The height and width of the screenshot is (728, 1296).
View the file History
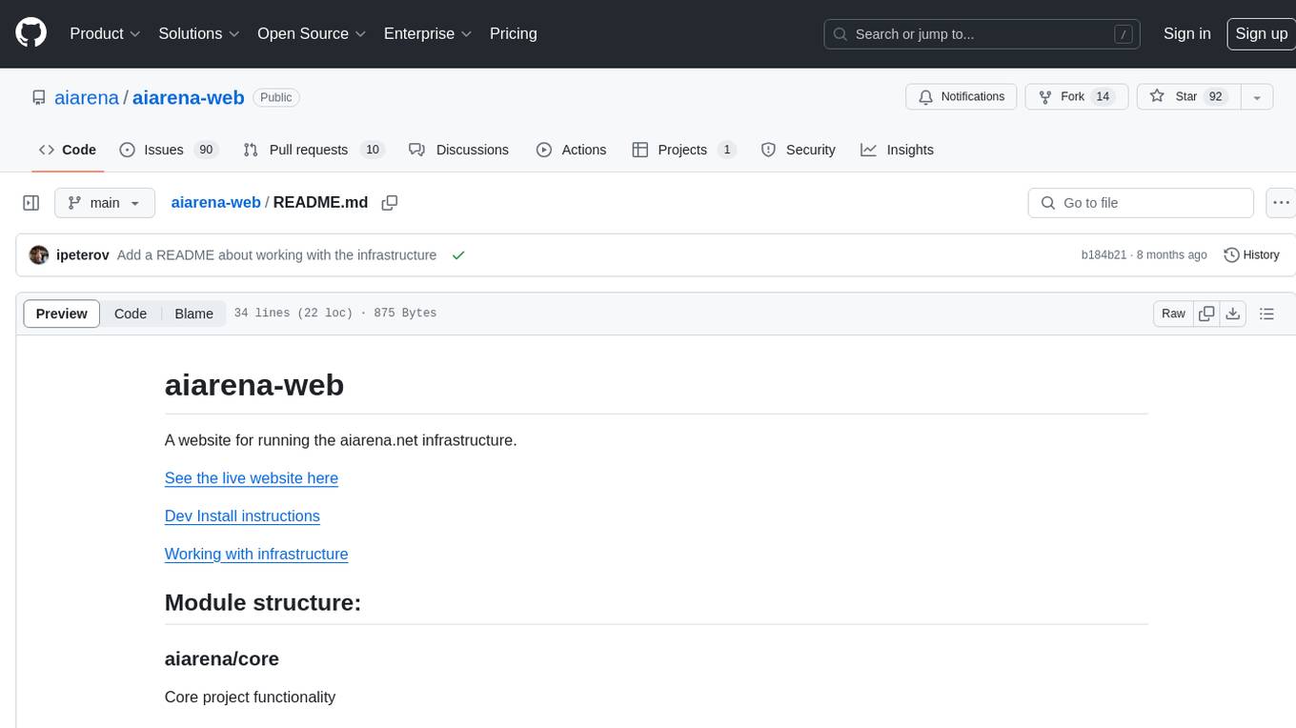pyautogui.click(x=1251, y=255)
